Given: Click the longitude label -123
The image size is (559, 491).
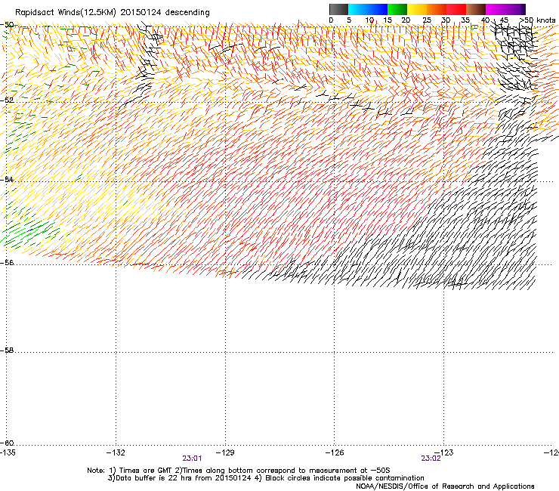Looking at the screenshot, I should [x=444, y=452].
